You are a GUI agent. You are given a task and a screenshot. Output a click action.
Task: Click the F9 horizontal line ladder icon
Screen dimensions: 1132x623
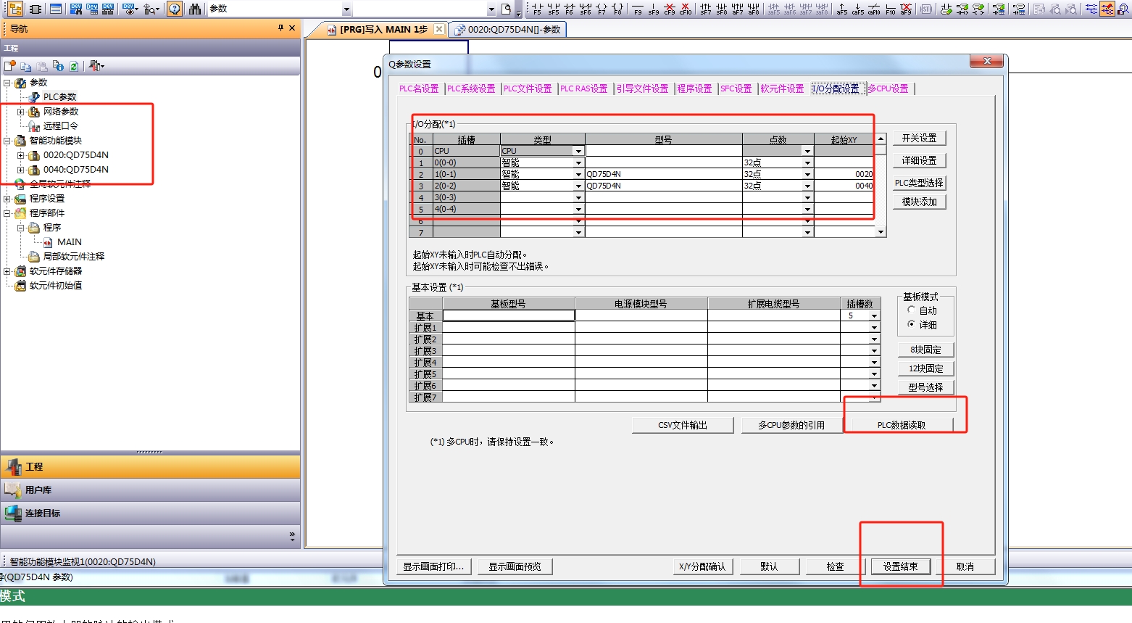[x=638, y=9]
